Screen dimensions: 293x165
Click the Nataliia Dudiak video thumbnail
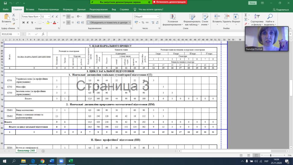267,39
